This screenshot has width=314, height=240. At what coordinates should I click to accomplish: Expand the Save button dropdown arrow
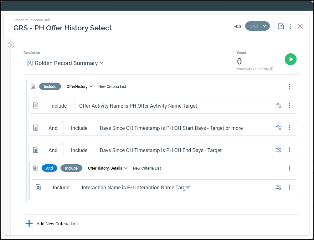click(265, 26)
